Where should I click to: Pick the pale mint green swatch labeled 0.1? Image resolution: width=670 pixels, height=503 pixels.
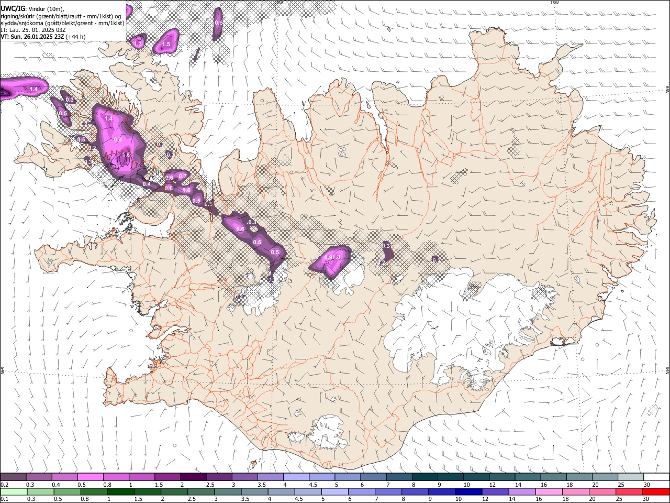(13, 492)
